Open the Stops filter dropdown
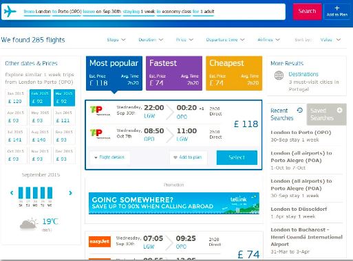 [116, 40]
